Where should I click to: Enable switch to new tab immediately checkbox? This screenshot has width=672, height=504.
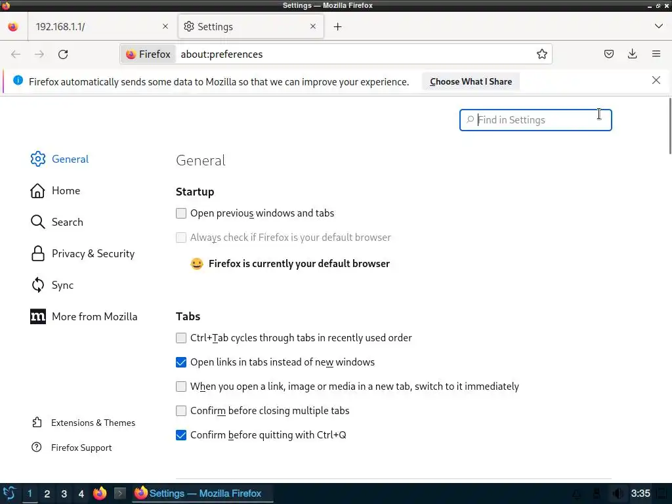(181, 387)
